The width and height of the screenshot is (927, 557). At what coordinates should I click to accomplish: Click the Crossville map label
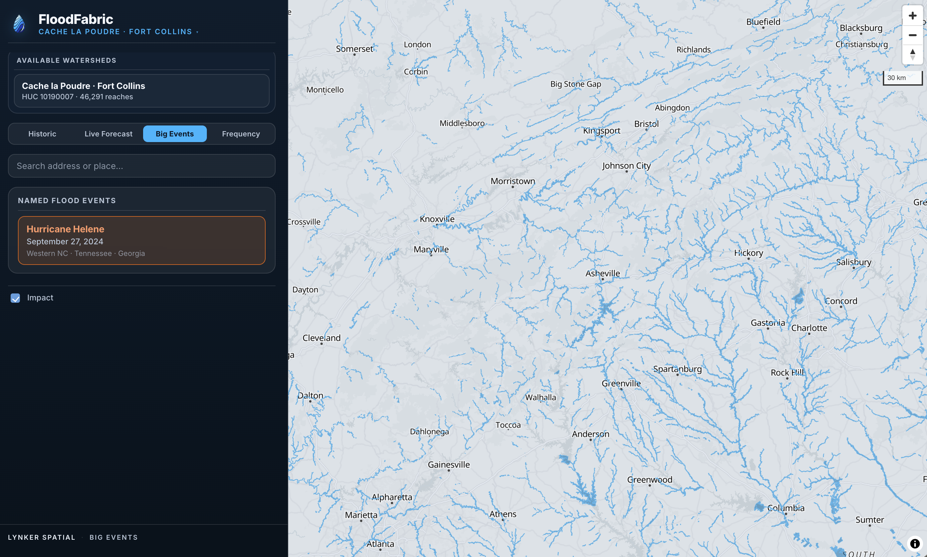point(304,221)
